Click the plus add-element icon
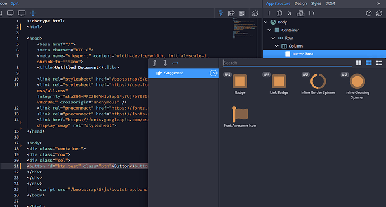This screenshot has width=386, height=207. point(269,13)
